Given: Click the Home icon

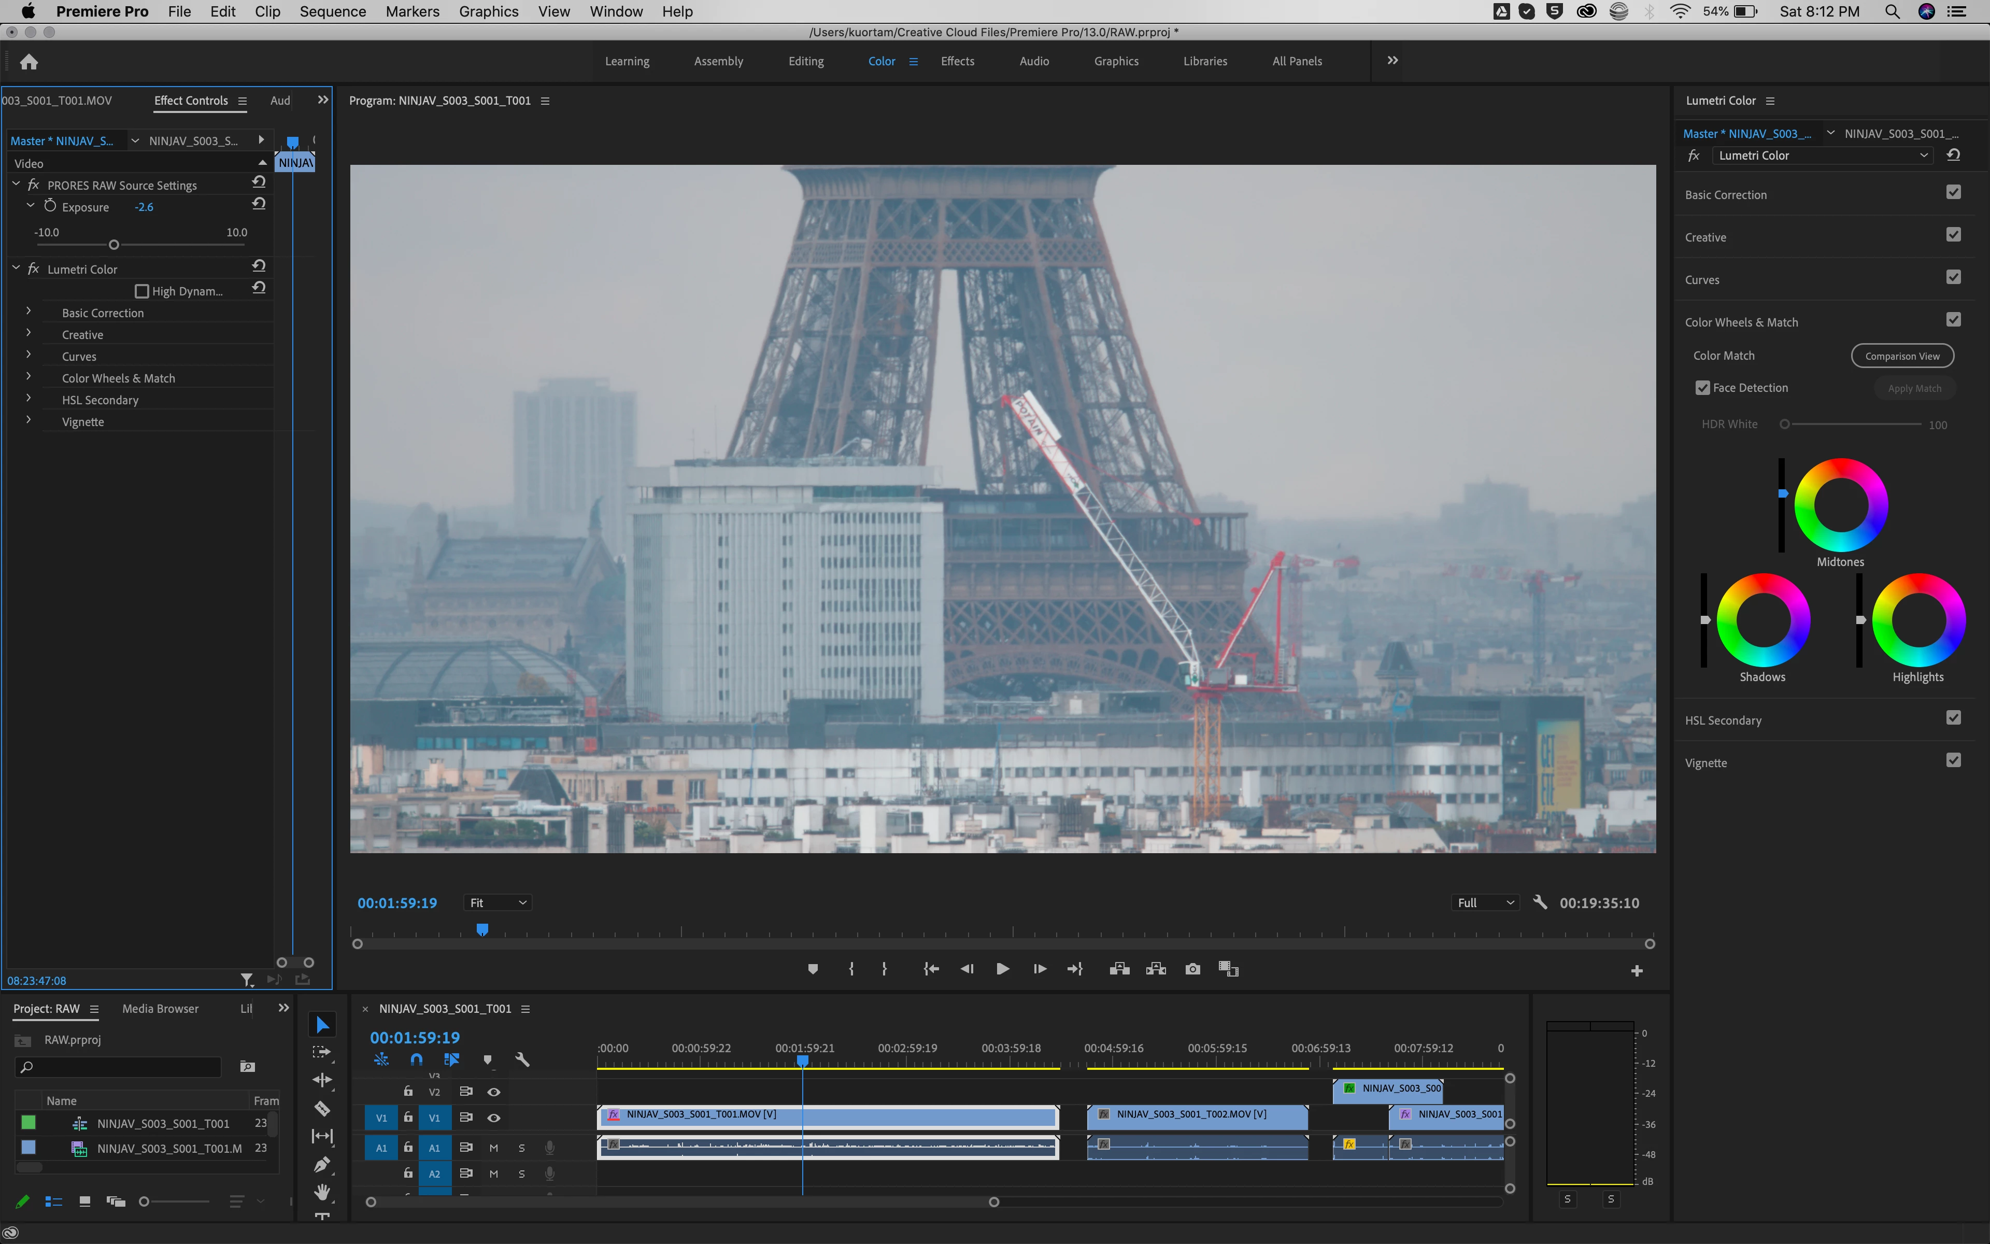Looking at the screenshot, I should coord(29,62).
